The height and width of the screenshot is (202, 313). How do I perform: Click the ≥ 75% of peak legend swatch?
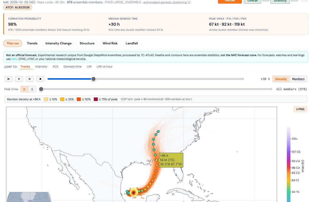click(96, 99)
